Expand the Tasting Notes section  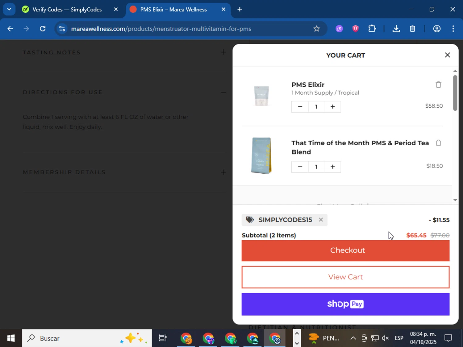tap(223, 52)
